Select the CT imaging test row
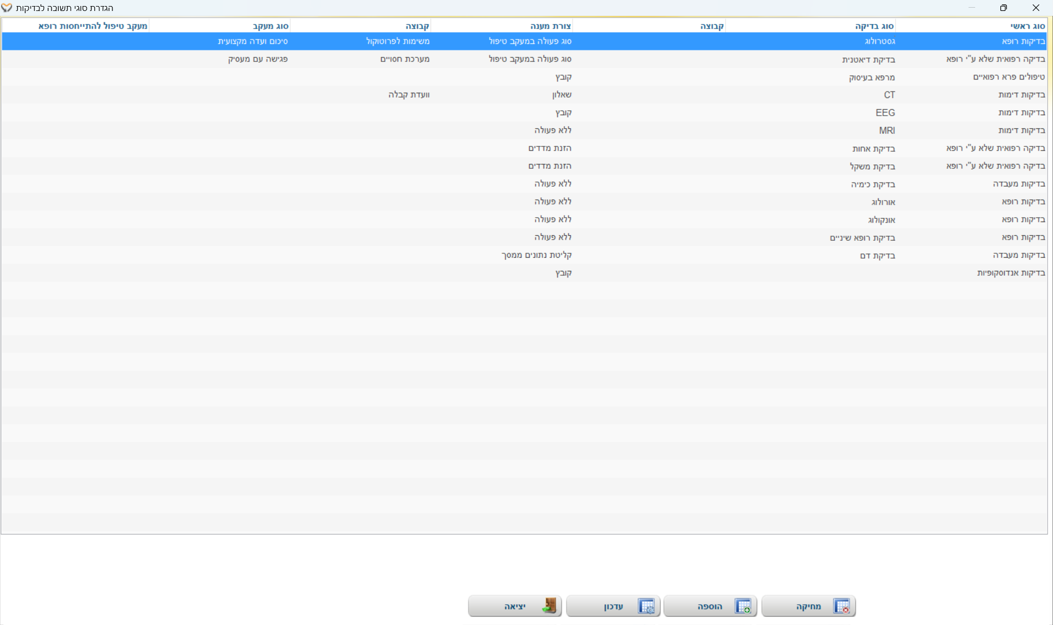Screen dimensions: 1053x625 click(x=889, y=95)
